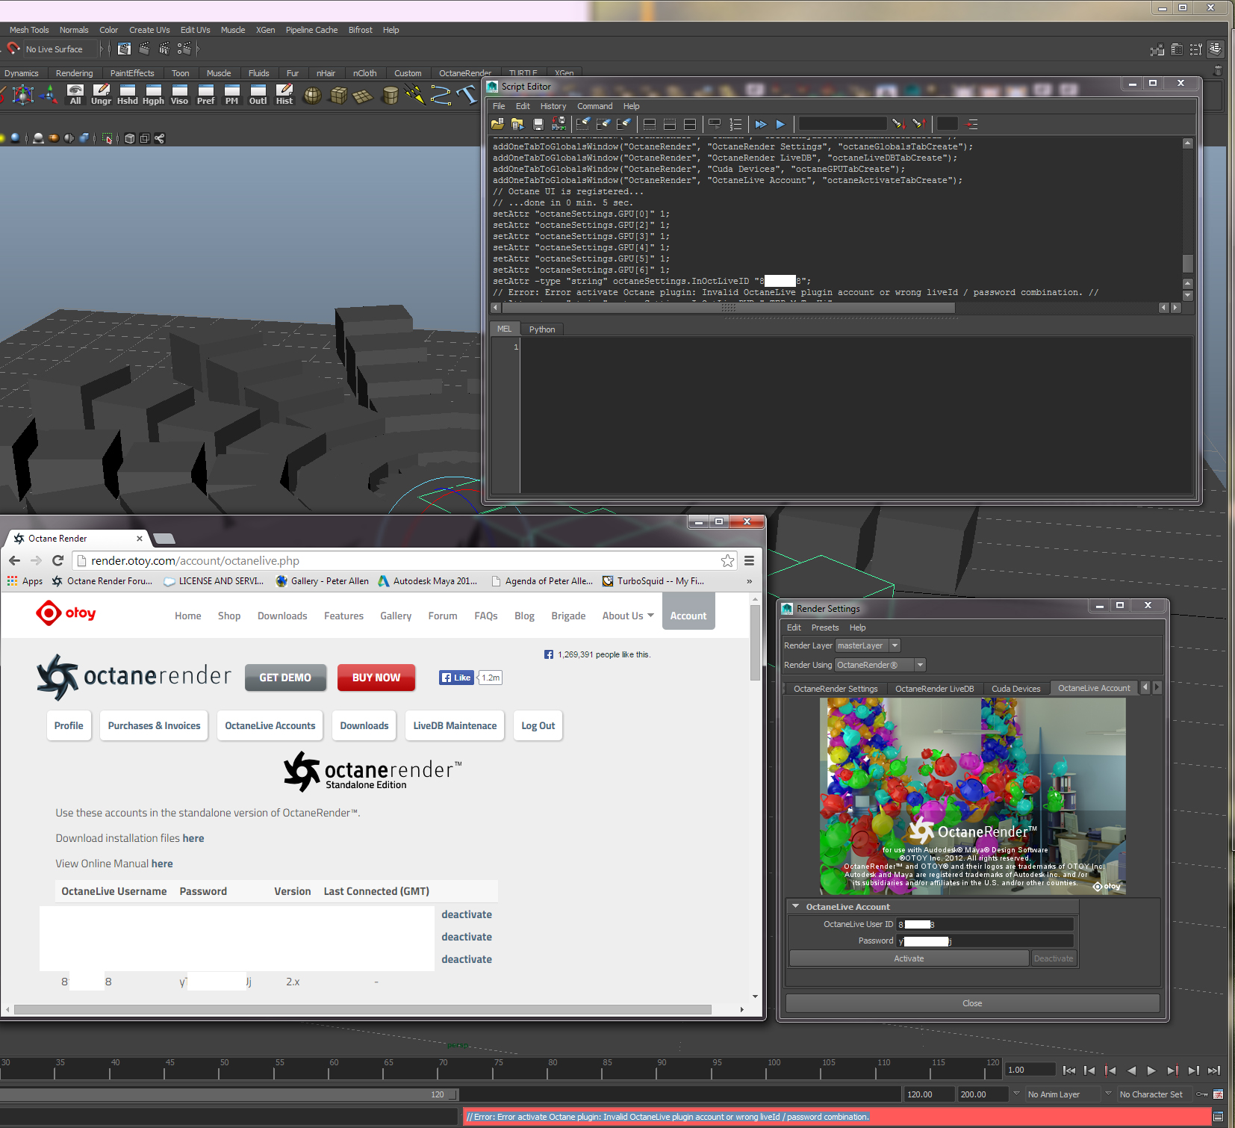The image size is (1235, 1128).
Task: Create a polygon sphere from the shelf
Action: pos(312,95)
